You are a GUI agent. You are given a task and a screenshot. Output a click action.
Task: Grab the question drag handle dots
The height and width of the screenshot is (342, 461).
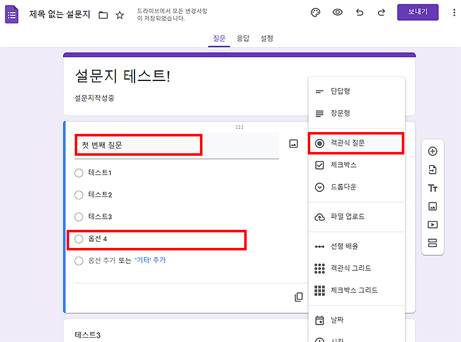(x=239, y=127)
